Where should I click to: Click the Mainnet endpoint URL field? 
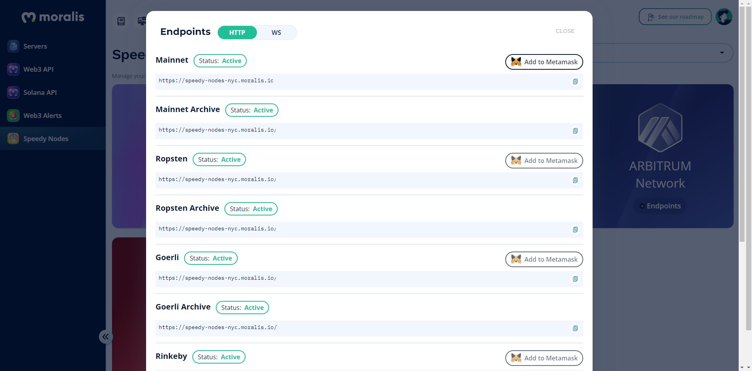pyautogui.click(x=369, y=81)
